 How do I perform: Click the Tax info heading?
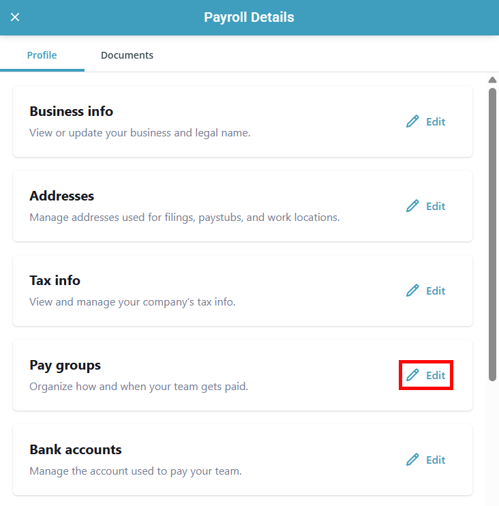click(55, 280)
